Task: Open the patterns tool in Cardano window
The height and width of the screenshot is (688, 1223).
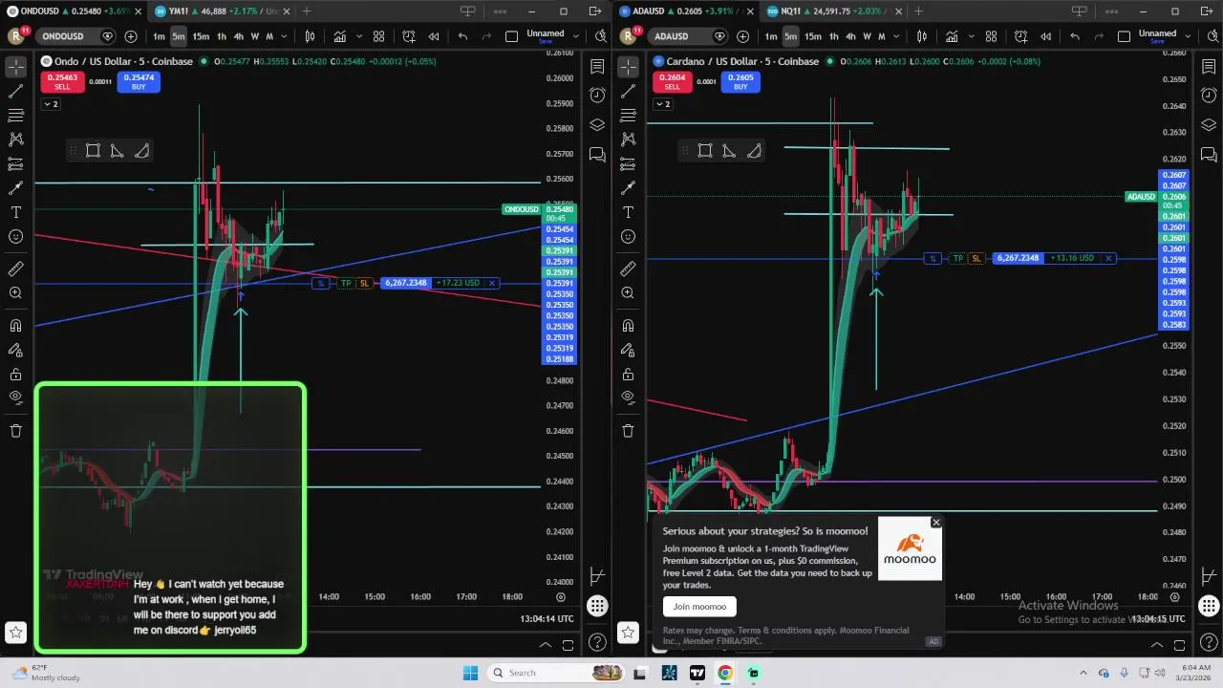Action: (628, 140)
